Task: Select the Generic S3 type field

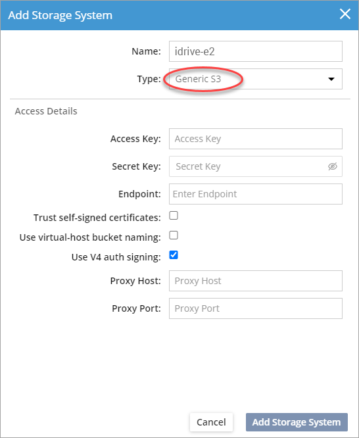Action: (255, 79)
